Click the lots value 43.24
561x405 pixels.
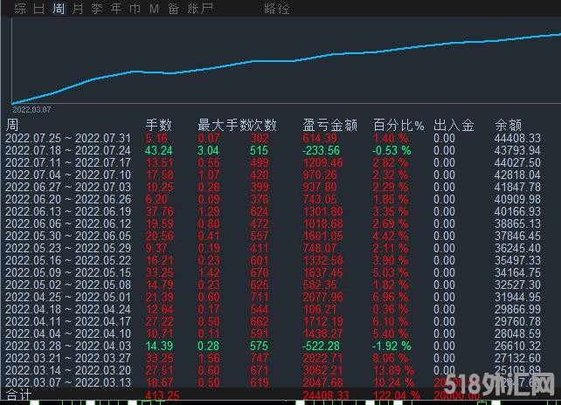pos(159,150)
